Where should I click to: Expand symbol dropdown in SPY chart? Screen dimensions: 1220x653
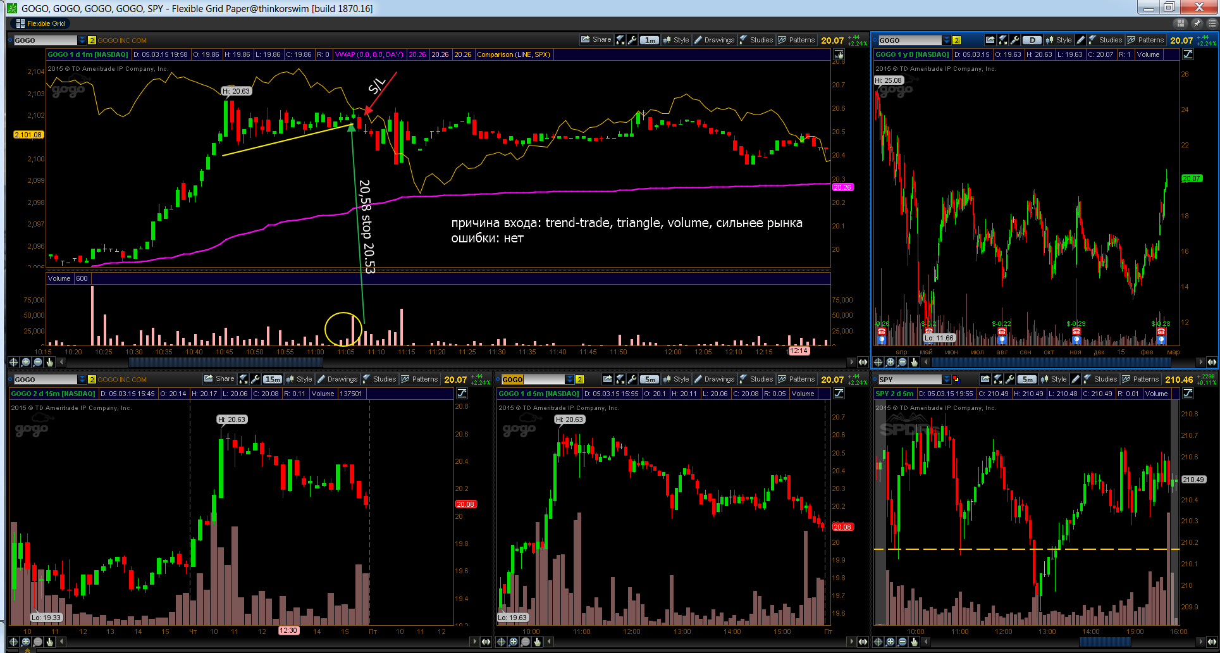[946, 380]
